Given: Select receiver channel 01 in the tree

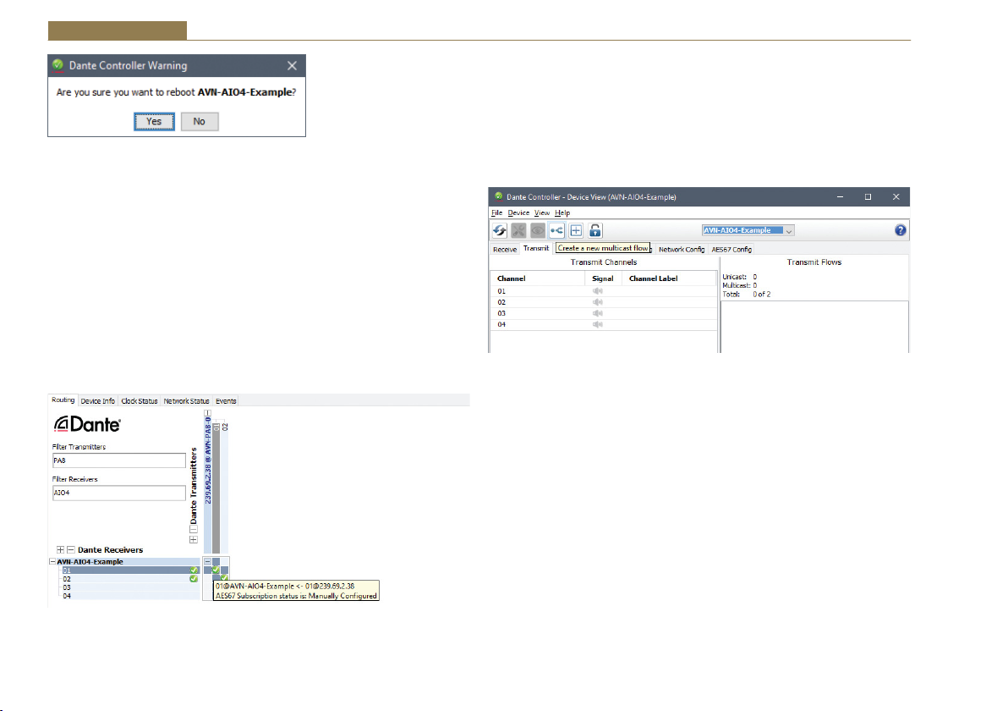Looking at the screenshot, I should click(x=130, y=570).
